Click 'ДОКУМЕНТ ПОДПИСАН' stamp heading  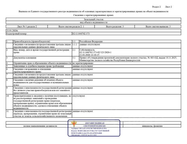95,123
